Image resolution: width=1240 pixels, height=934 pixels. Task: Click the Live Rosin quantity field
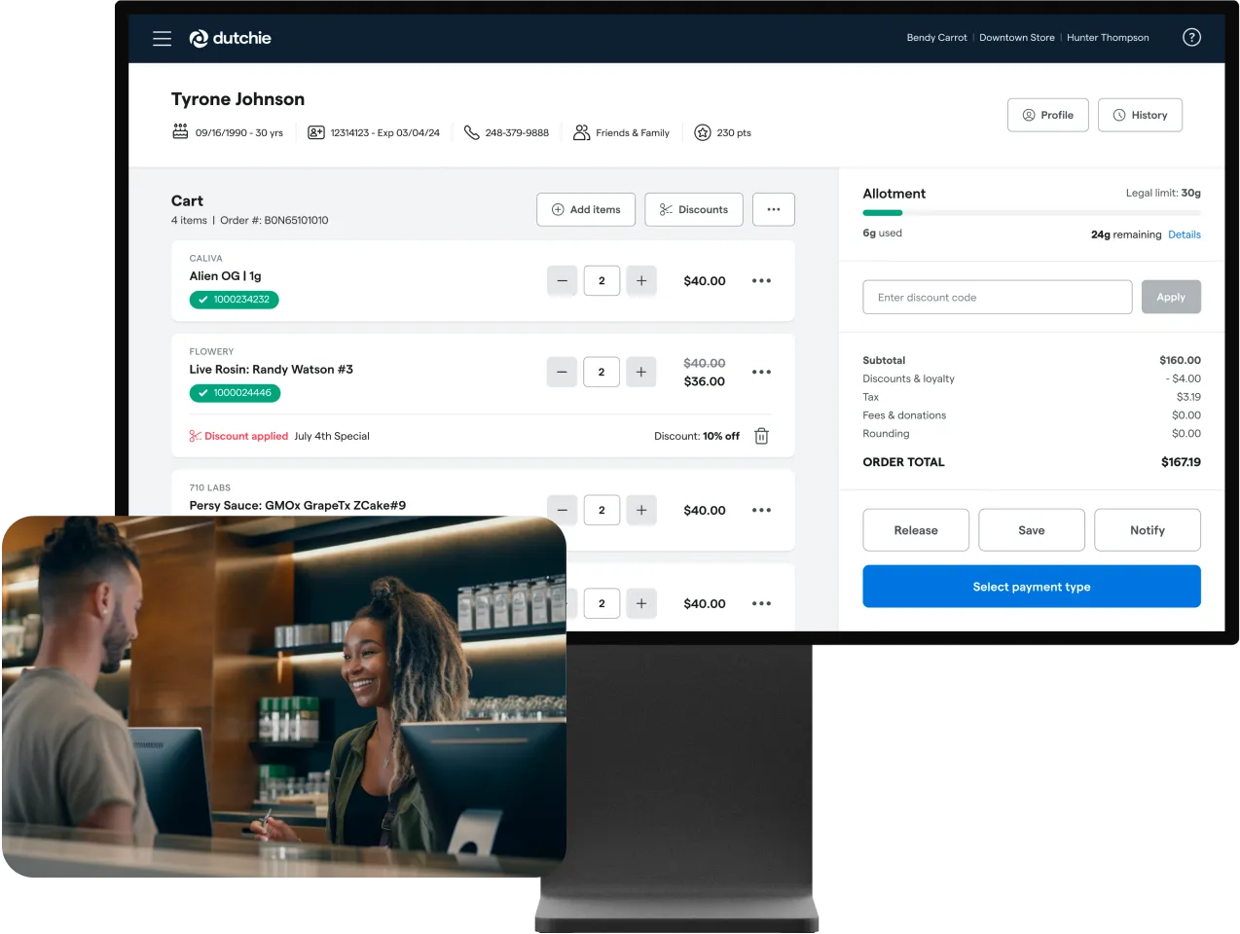602,372
